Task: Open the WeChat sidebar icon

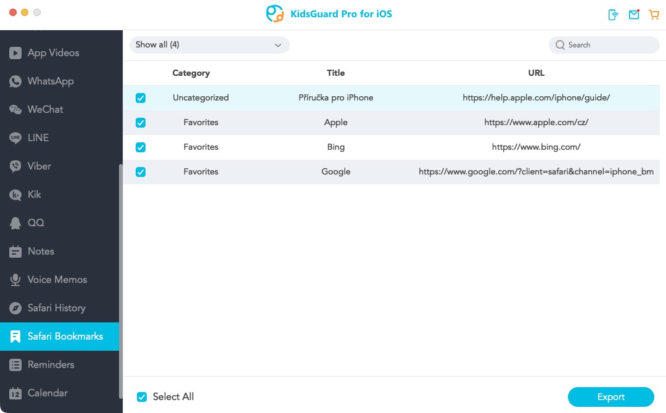Action: click(15, 110)
